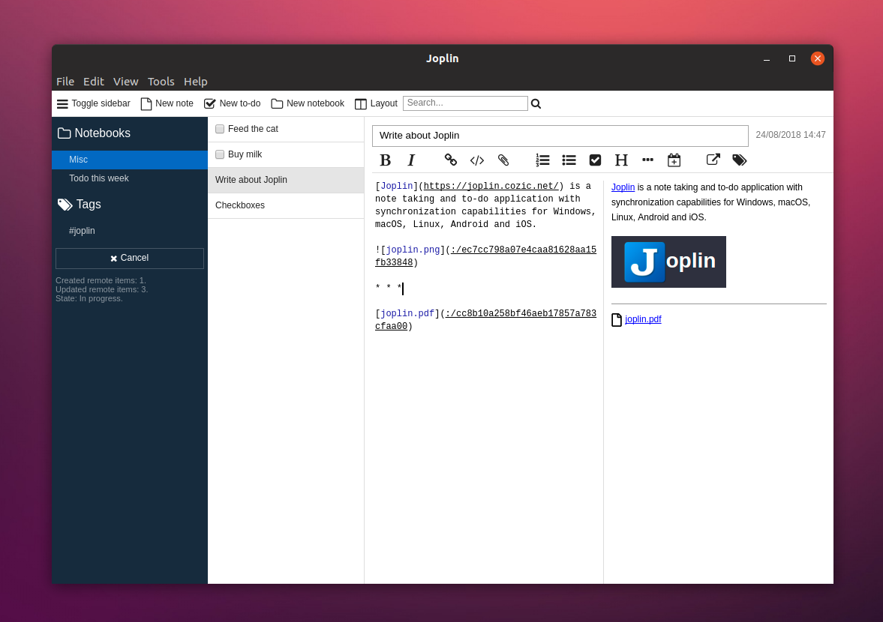Click inside the Search field
Screen dimensions: 883x622
[465, 103]
